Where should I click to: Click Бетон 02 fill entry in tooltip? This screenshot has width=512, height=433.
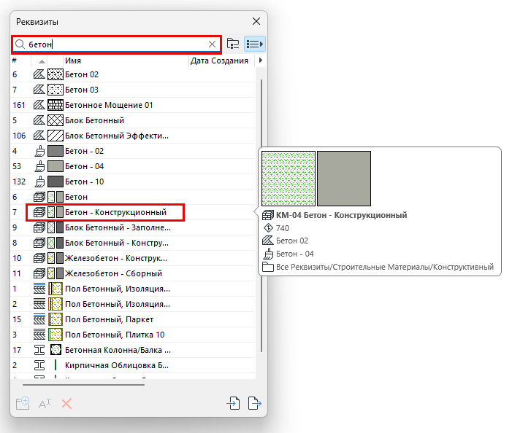pyautogui.click(x=292, y=241)
